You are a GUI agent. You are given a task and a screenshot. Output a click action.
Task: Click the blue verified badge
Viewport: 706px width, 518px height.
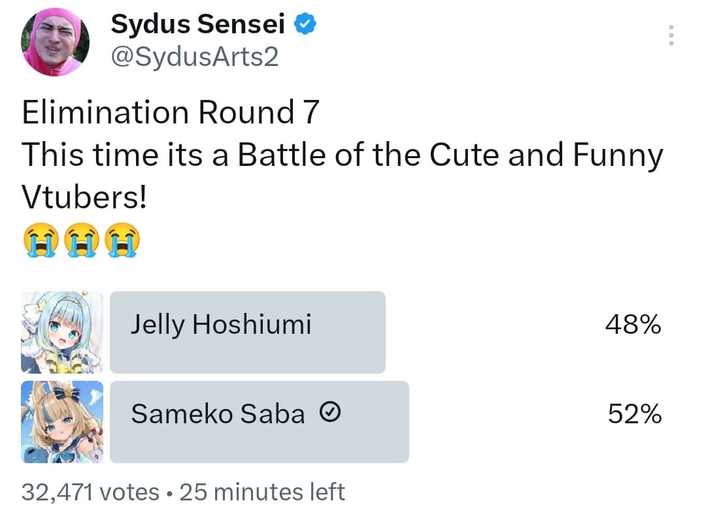(305, 25)
